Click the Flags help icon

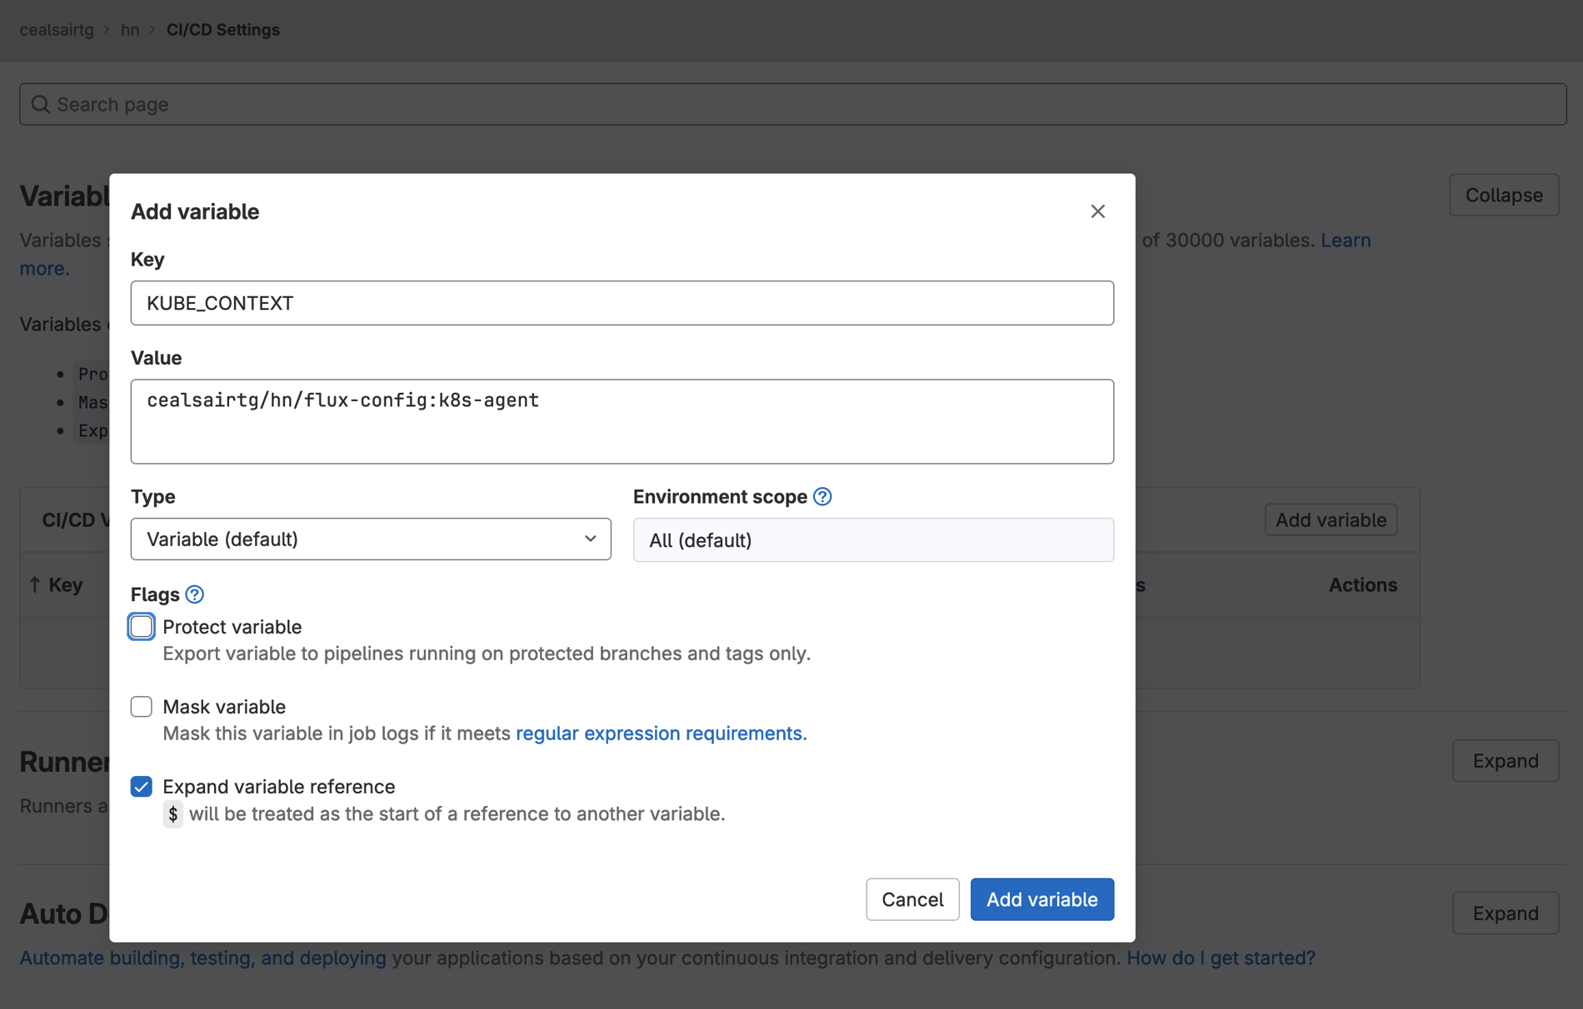pyautogui.click(x=194, y=594)
